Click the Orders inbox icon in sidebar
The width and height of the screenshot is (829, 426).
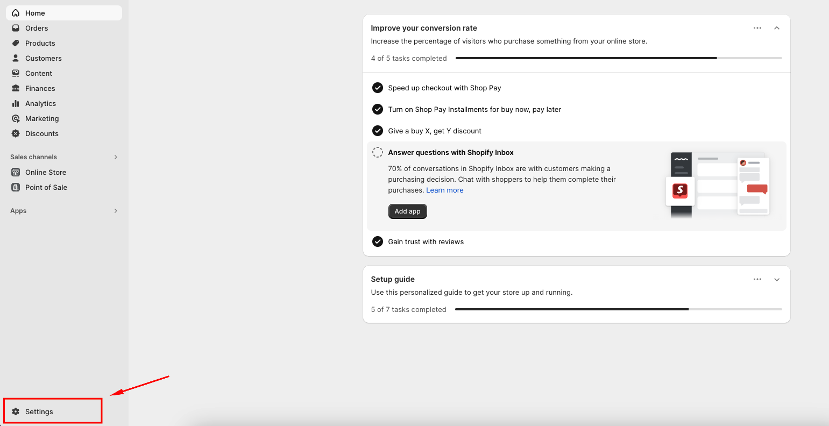click(16, 28)
